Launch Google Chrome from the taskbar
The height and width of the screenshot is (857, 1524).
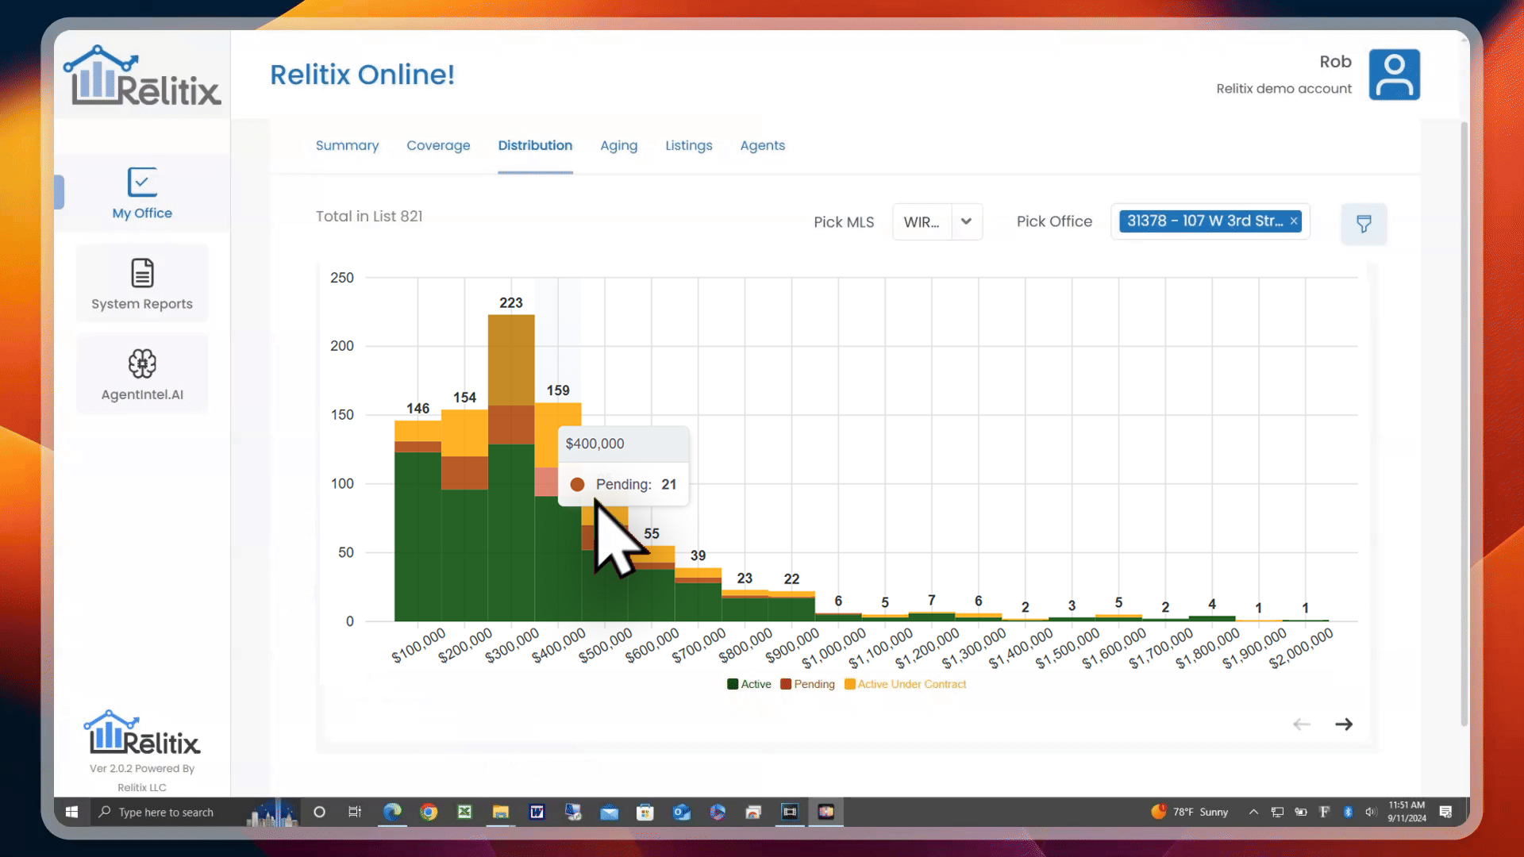429,812
